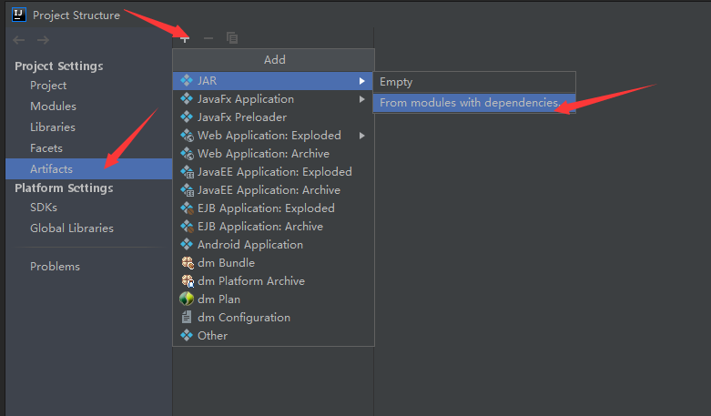Screen dimensions: 711x416
Task: Choose From modules with dependencies option
Action: point(474,103)
